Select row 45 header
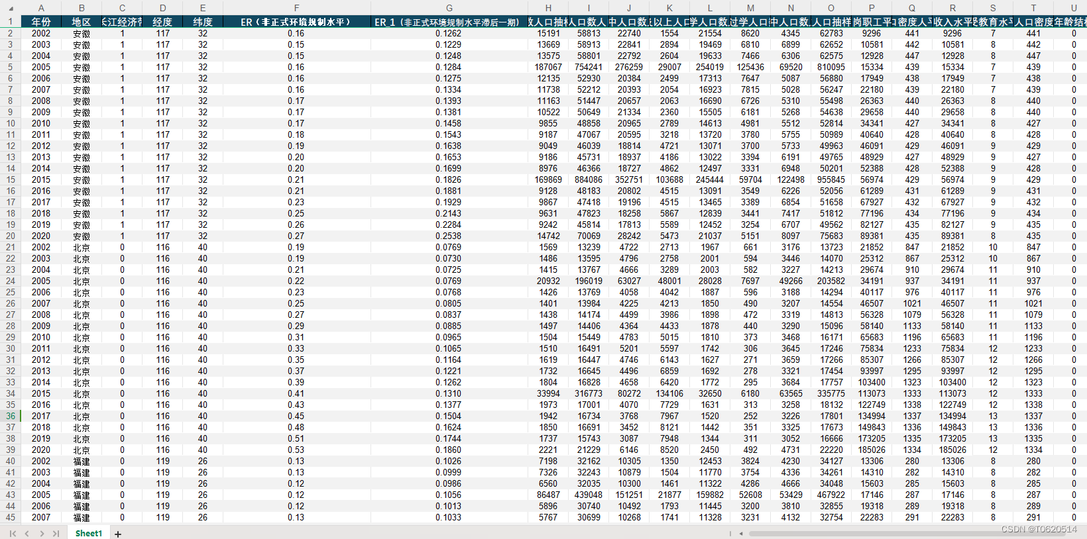The width and height of the screenshot is (1087, 539). click(x=10, y=517)
